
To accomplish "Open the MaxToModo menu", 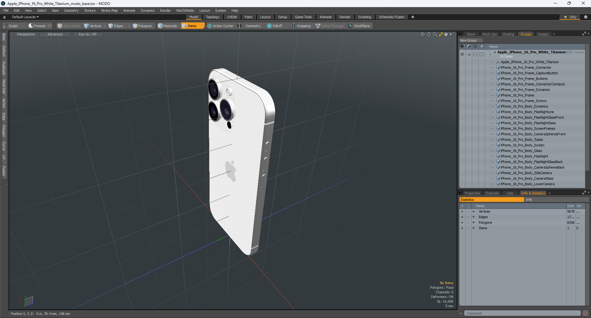I will click(185, 10).
